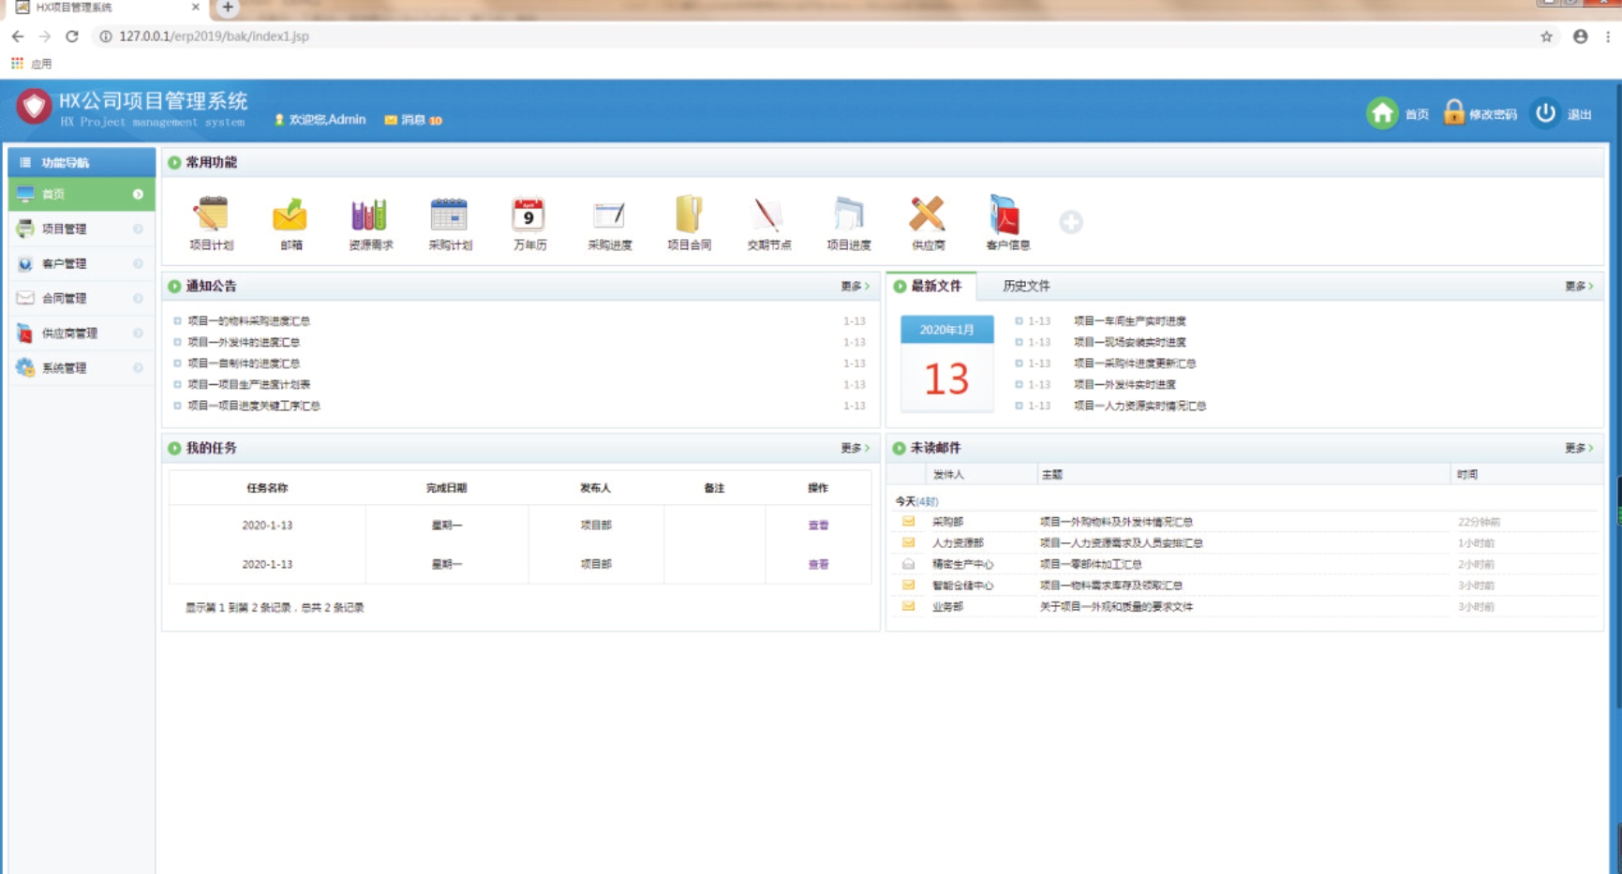The width and height of the screenshot is (1622, 874).
Task: Open the 项目计划 shortcut icon
Action: 211,215
